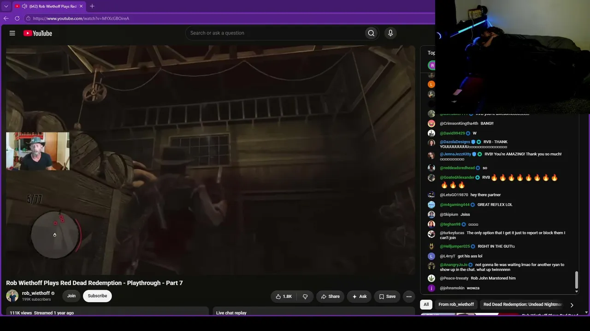Select the From rob_wiethoff chip
This screenshot has width=590, height=331.
456,304
